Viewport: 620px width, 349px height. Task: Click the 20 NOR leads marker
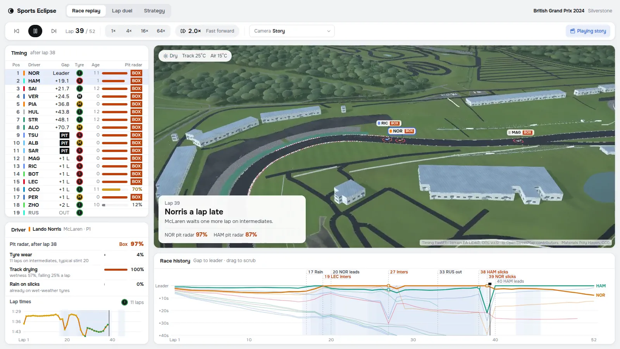coord(346,272)
